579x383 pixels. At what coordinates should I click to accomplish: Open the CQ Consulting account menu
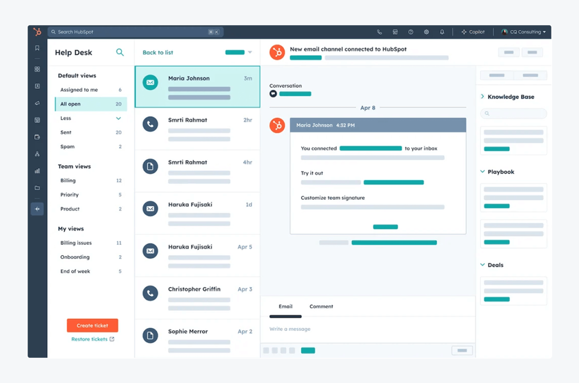524,32
